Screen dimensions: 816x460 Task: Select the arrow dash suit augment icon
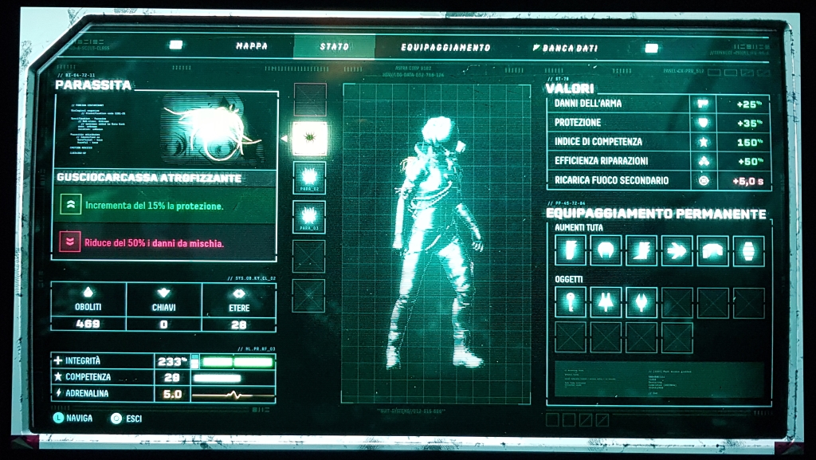point(677,251)
